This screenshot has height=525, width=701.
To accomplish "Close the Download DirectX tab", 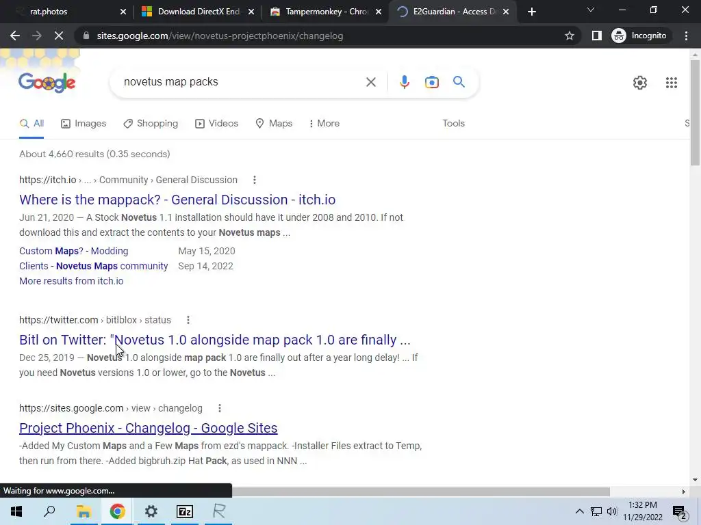I will 251,12.
